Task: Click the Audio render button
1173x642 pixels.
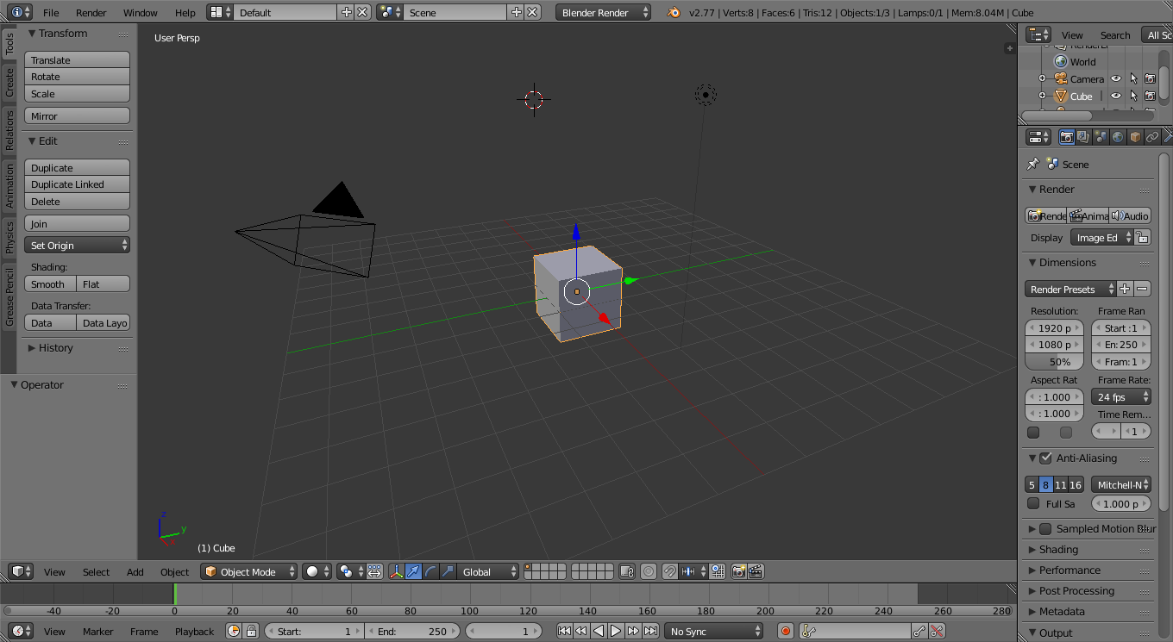Action: [1130, 215]
